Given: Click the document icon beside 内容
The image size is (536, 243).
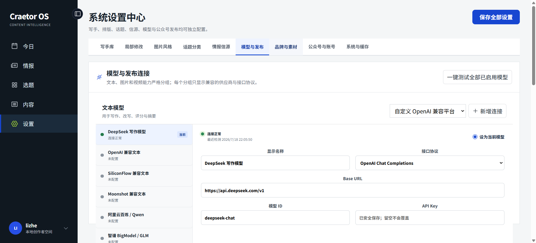Looking at the screenshot, I should [x=15, y=104].
